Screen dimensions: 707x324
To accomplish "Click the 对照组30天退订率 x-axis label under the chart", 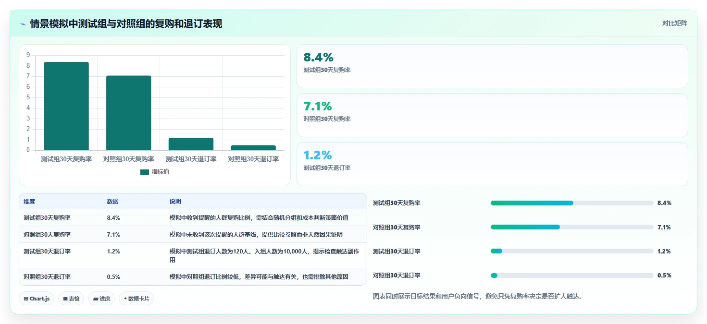I will tap(253, 159).
